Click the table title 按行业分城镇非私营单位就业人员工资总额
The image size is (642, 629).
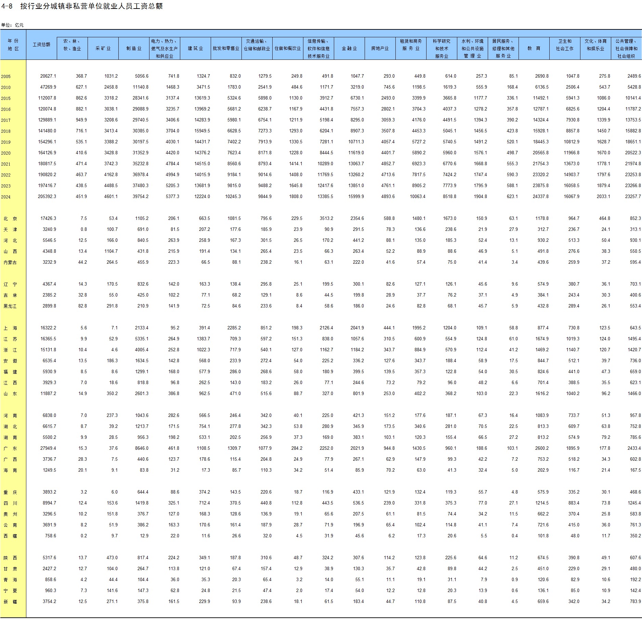click(91, 6)
